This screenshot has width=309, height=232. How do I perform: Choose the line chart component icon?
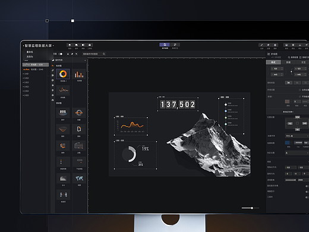pyautogui.click(x=63, y=90)
